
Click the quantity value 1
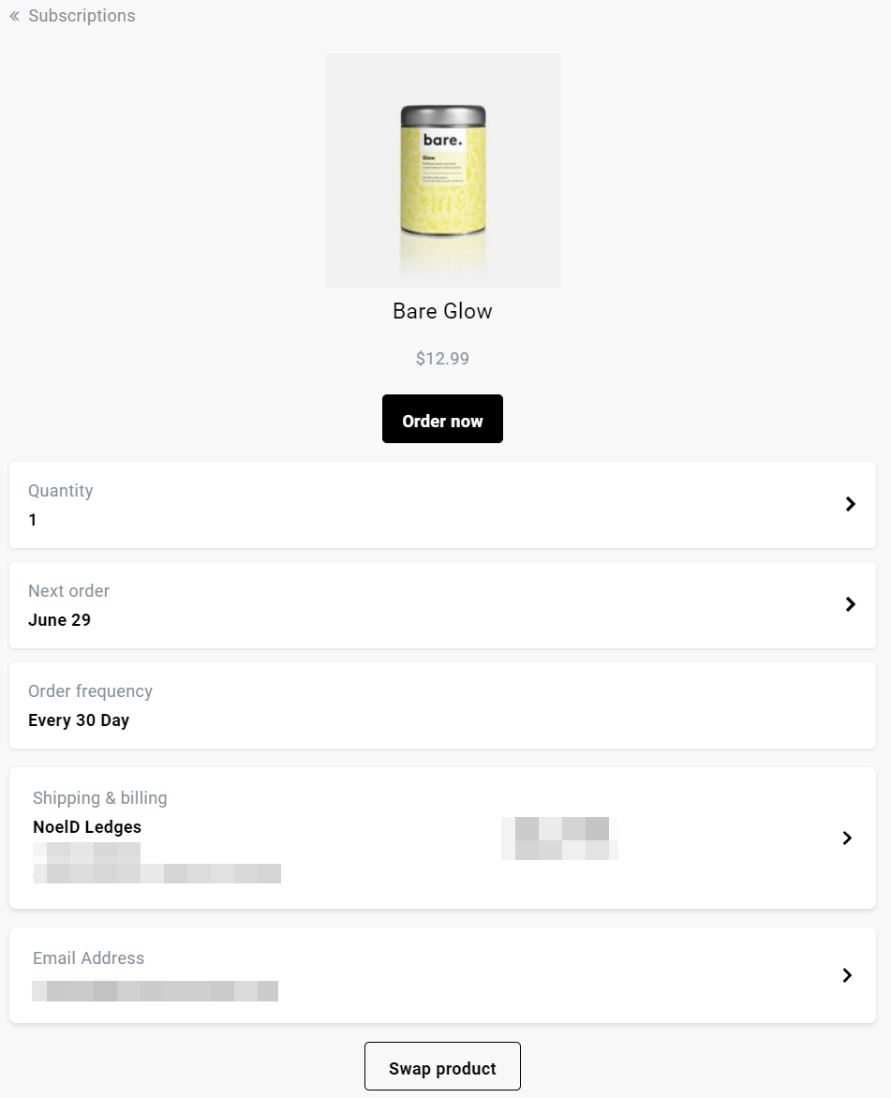[33, 520]
